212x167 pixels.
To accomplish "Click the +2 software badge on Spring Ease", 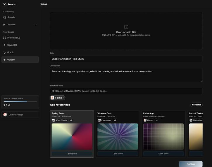I will click(71, 120).
